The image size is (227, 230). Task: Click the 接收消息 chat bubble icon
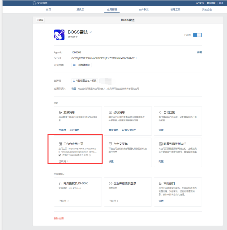[x=110, y=112]
